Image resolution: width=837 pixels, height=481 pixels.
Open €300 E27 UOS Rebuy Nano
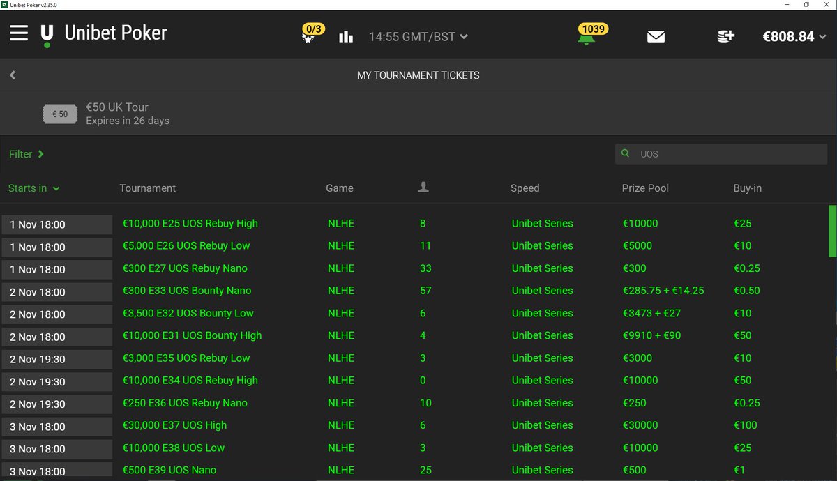[185, 268]
